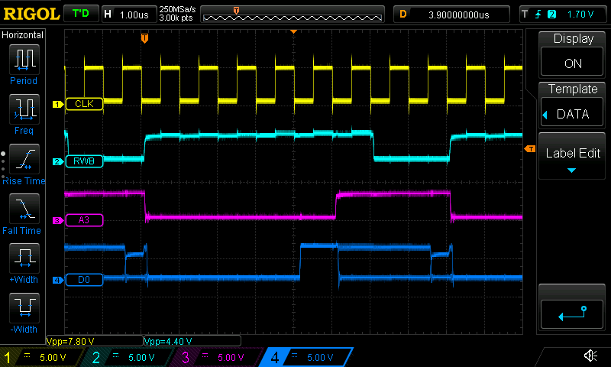
Task: Click the orange trigger position marker
Action: 144,37
